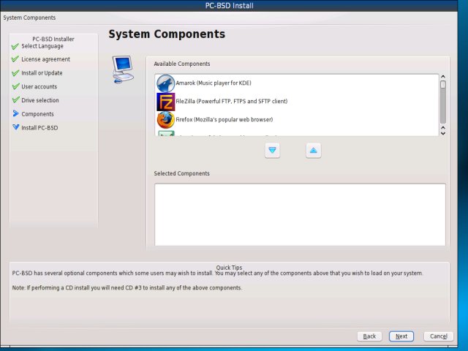Click the down arrow to add component

(272, 150)
